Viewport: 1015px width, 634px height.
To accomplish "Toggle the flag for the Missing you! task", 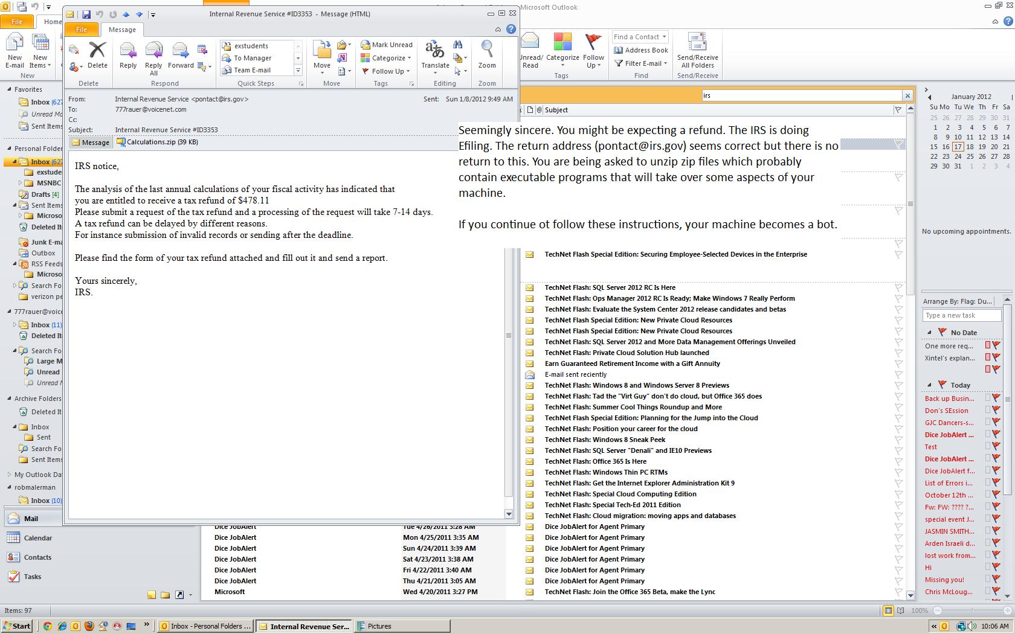I will [x=996, y=579].
